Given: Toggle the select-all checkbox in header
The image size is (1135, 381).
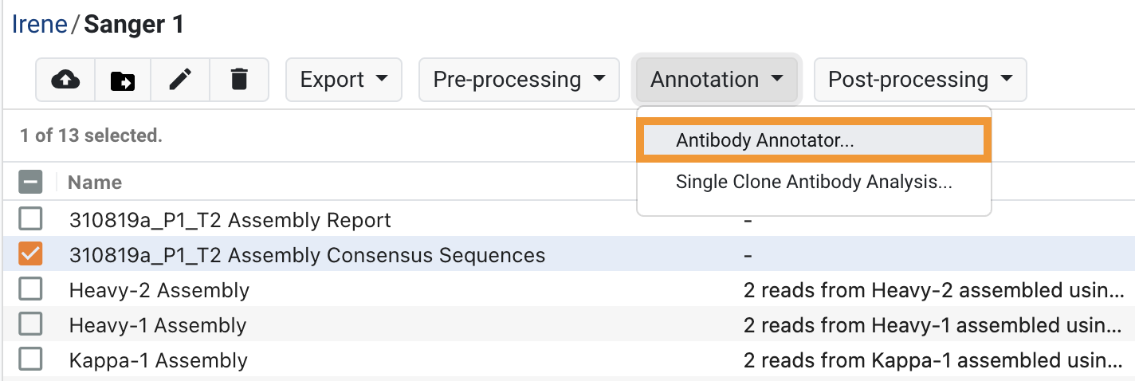Looking at the screenshot, I should pyautogui.click(x=30, y=183).
